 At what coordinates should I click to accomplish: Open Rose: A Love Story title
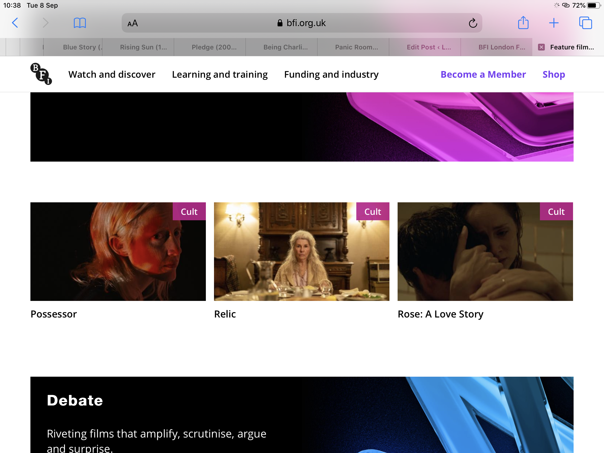click(x=440, y=314)
